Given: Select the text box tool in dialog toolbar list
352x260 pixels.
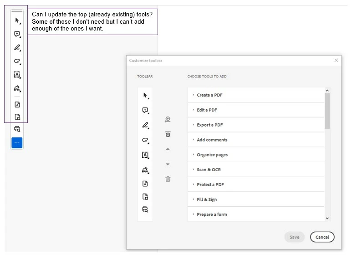Looking at the screenshot, I should coord(145,155).
